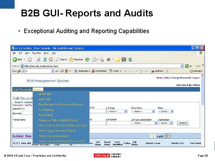Select the Reports tab
Screen dimensions: 215x161
click(38, 89)
